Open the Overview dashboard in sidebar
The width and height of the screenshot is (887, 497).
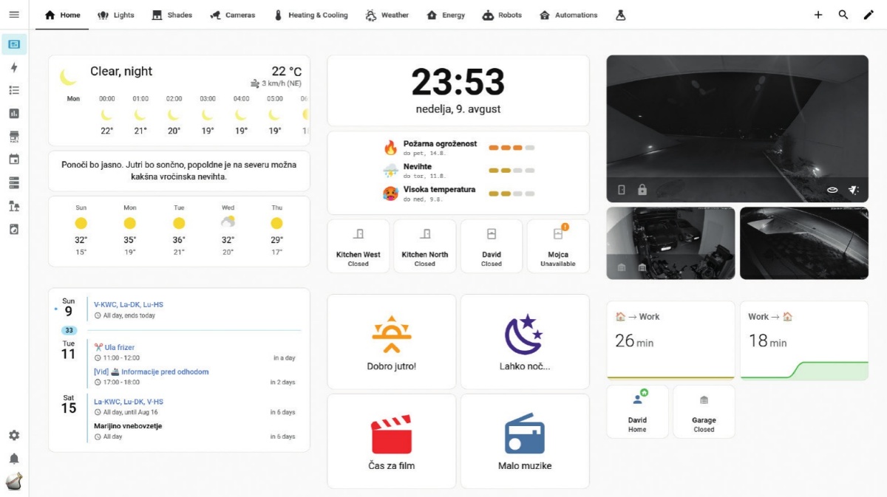pos(14,44)
